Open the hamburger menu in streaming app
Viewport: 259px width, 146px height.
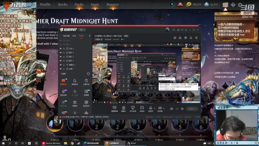[186, 30]
